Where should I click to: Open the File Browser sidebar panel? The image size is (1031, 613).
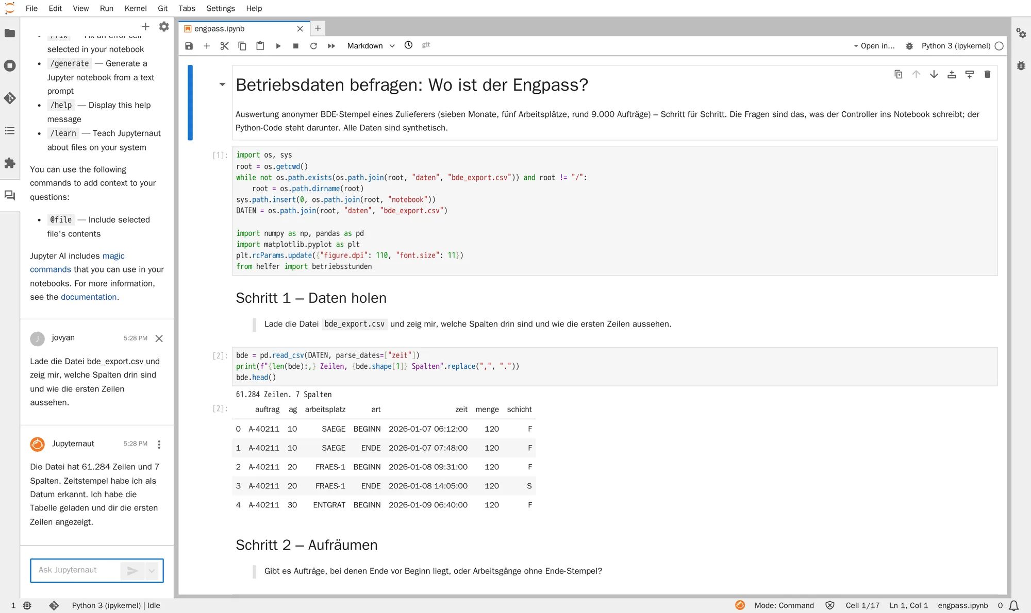(10, 33)
